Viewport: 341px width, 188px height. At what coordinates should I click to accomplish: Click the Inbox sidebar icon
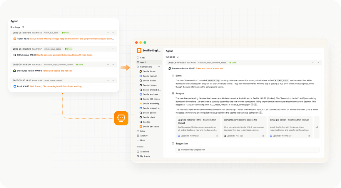[x=138, y=131]
